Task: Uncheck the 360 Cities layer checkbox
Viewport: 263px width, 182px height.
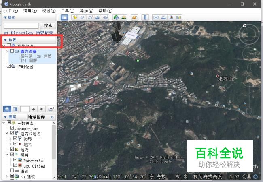Action: coord(15,165)
